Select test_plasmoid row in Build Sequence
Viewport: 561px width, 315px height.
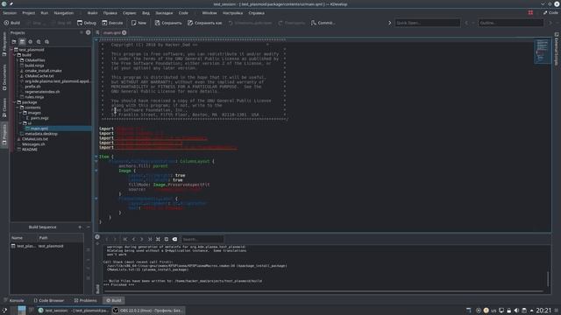tap(46, 246)
